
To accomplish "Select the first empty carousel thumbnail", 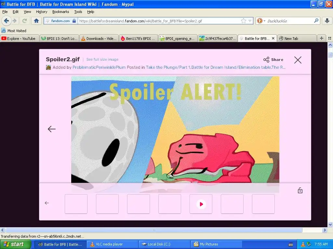I will 76,204.
